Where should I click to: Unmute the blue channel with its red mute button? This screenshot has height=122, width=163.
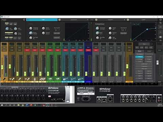(x=88, y=50)
